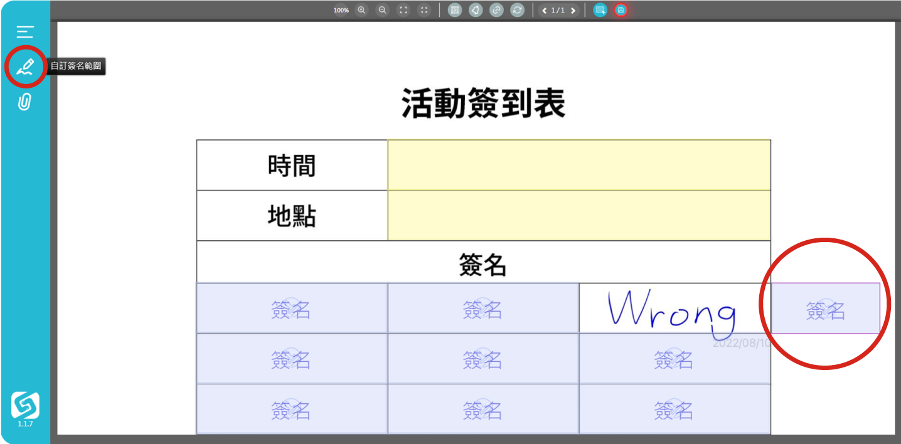
Task: Click the 100% zoom level indicator
Action: click(341, 11)
